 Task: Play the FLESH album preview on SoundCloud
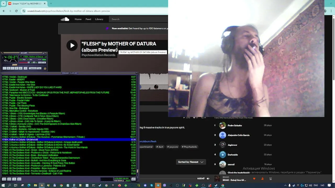(x=72, y=45)
